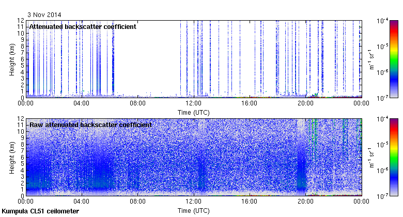Click the '12' height tick of the bottom panel
The image size is (403, 217).
pos(21,119)
